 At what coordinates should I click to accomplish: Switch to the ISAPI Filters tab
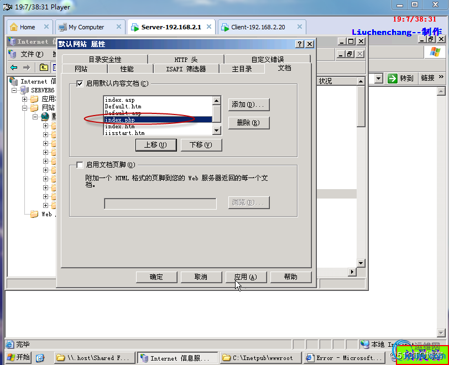point(186,69)
